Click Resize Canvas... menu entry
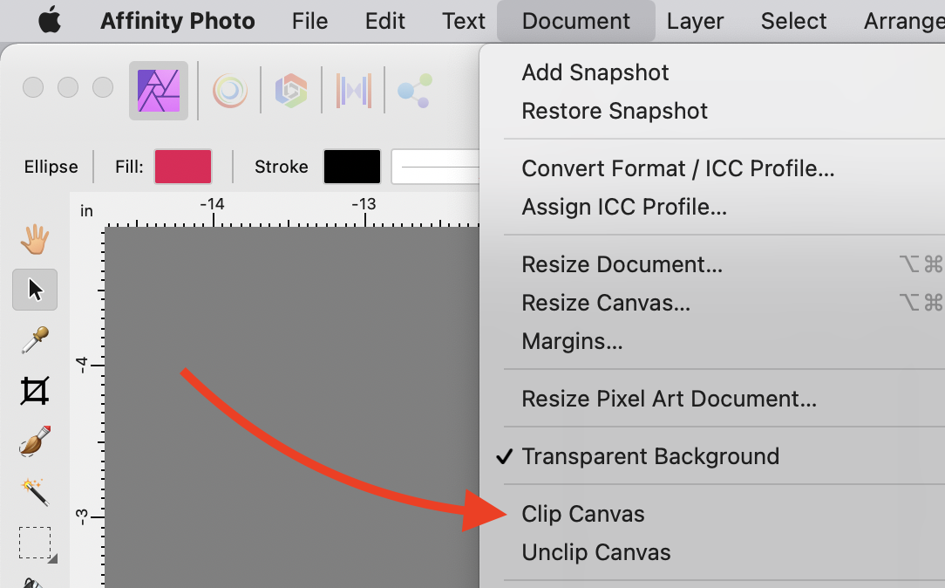This screenshot has height=588, width=945. coord(606,303)
